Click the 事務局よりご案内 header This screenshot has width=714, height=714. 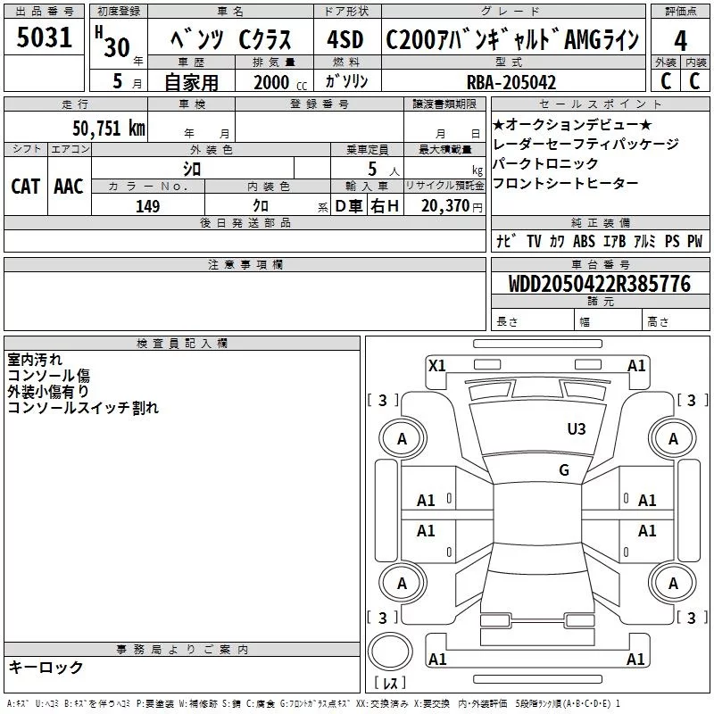(x=182, y=650)
